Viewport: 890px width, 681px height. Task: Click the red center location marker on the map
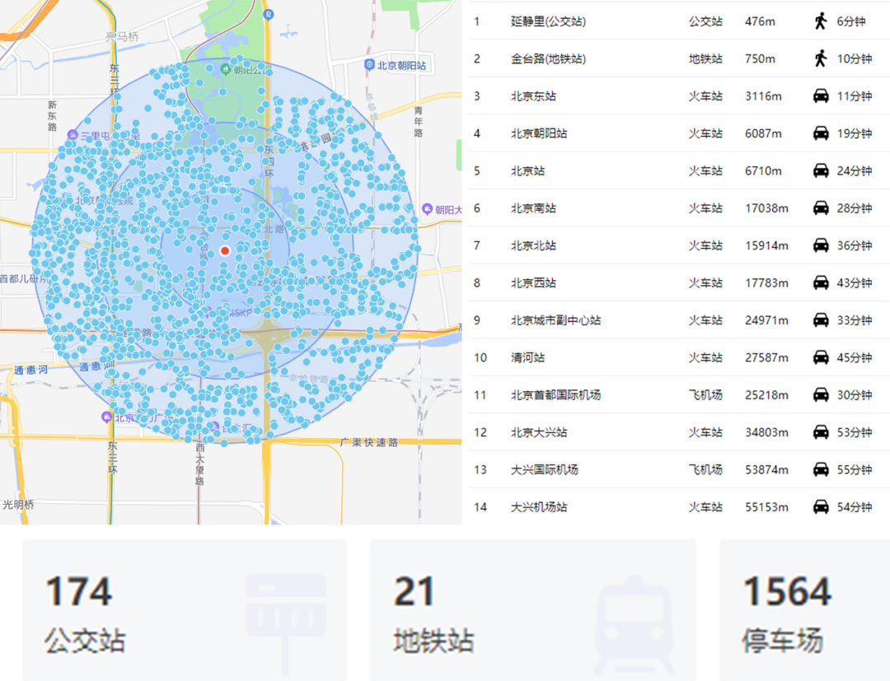click(224, 250)
